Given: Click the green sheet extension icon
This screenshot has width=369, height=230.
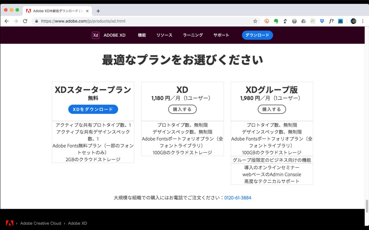Looking at the screenshot, I should [313, 21].
